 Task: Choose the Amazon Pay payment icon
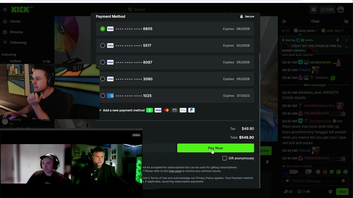click(175, 110)
